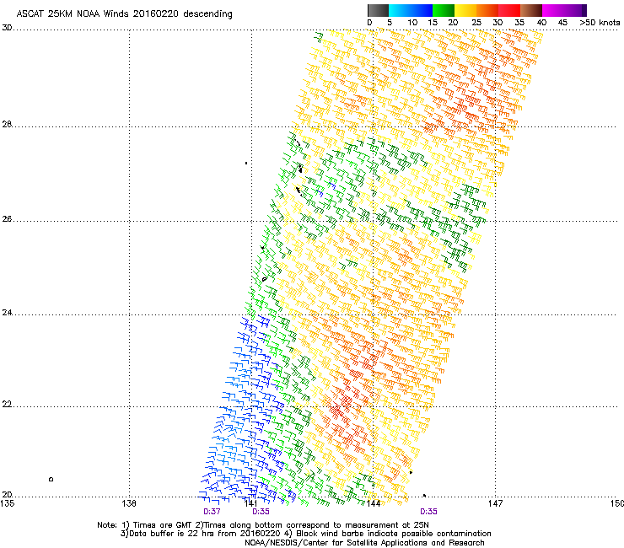Click the '10' label under the color legend
Viewport: 624px width, 548px height.
pyautogui.click(x=412, y=22)
